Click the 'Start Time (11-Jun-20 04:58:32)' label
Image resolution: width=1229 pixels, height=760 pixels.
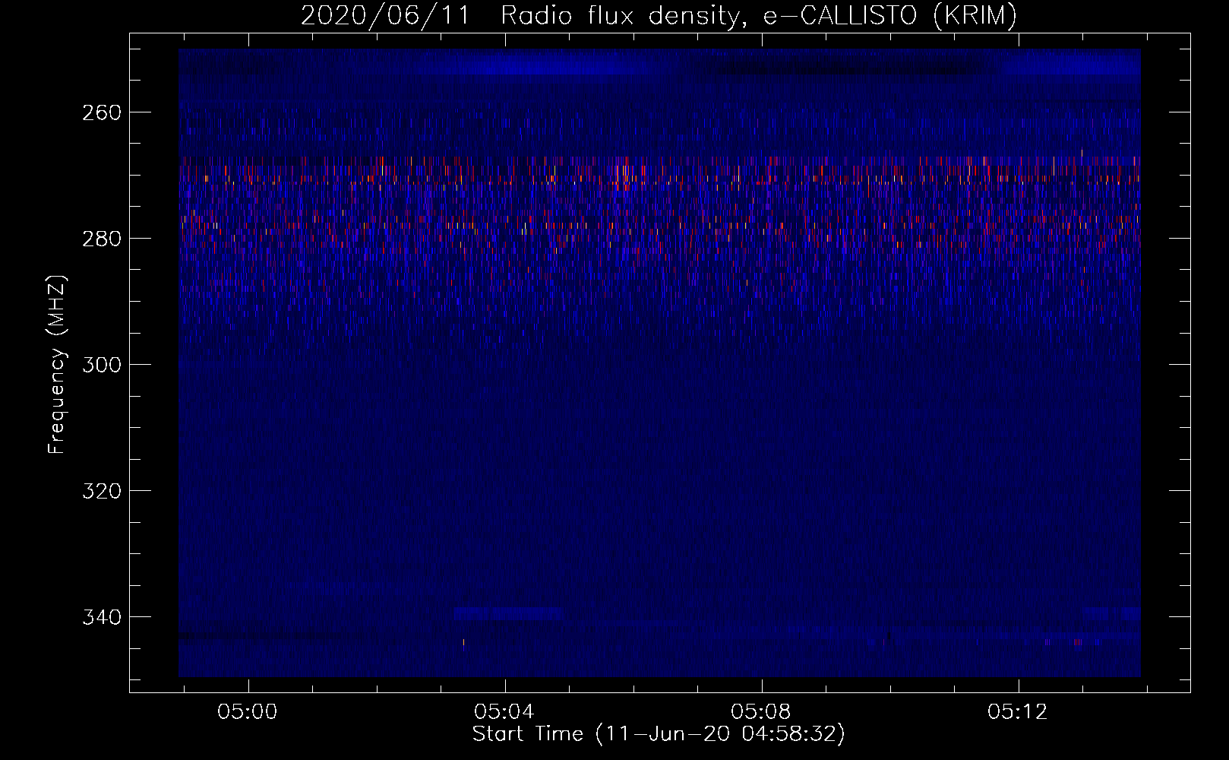point(659,734)
